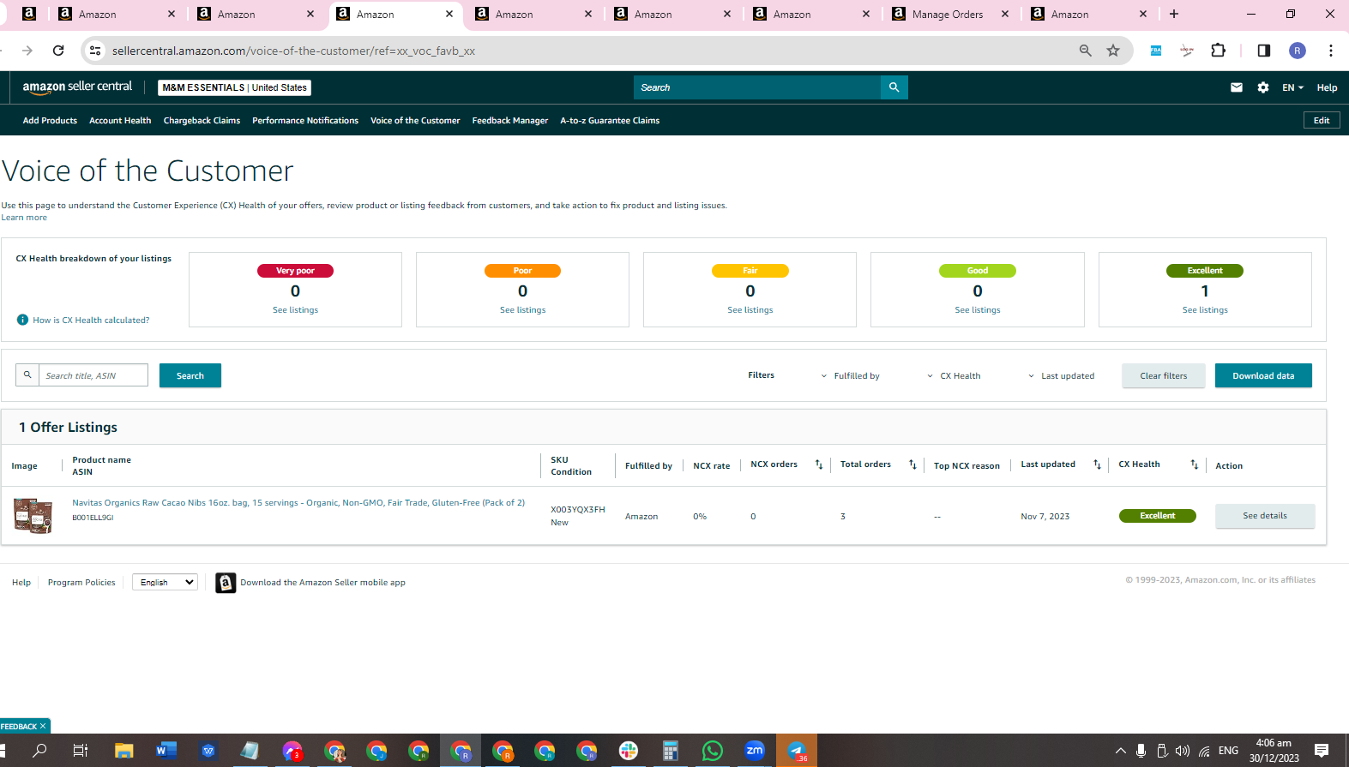Go to Account Health
1349x767 pixels.
click(120, 121)
